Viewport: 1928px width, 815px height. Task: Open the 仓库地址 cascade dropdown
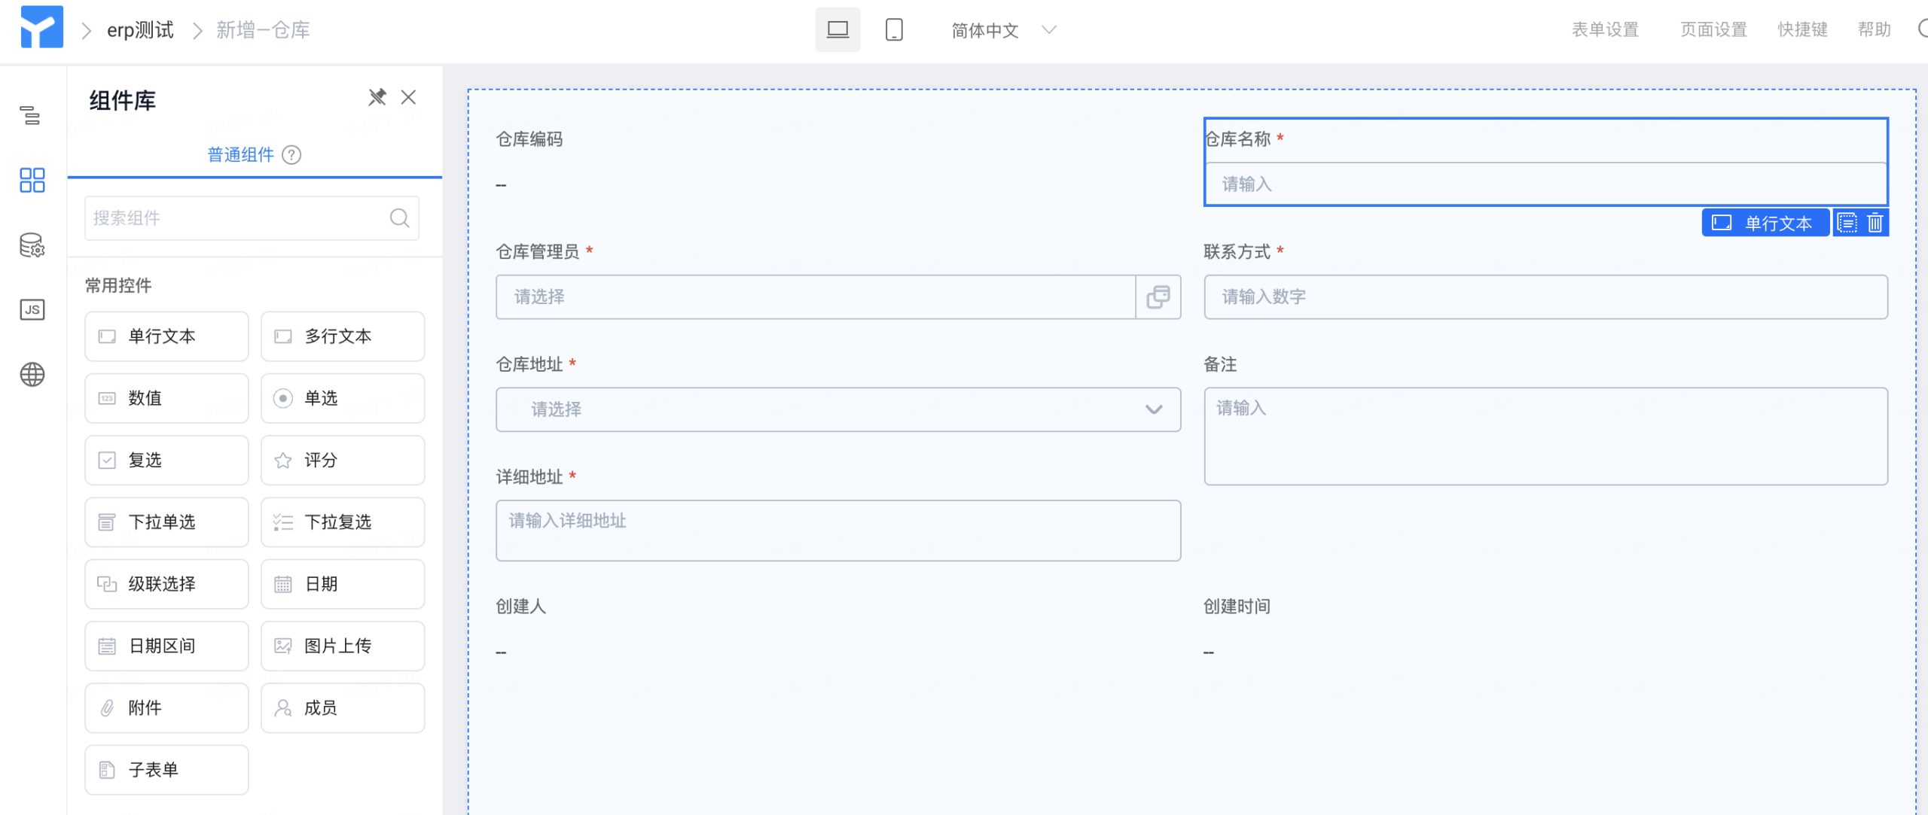837,409
